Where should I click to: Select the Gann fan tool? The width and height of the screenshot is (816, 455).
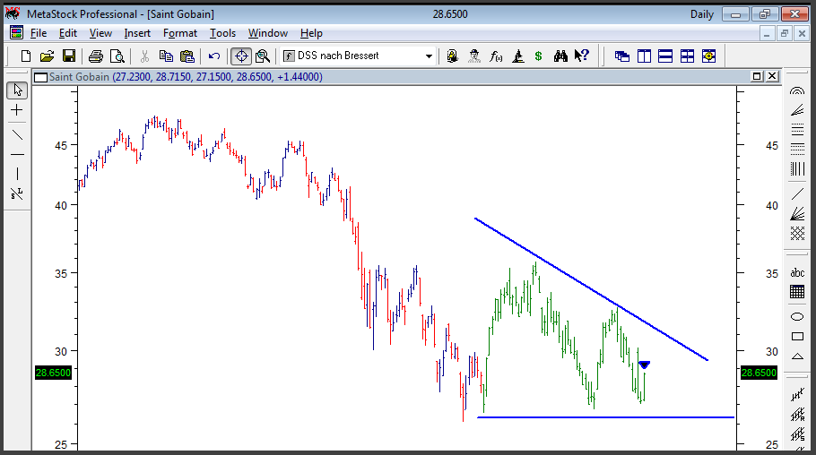coord(797,214)
